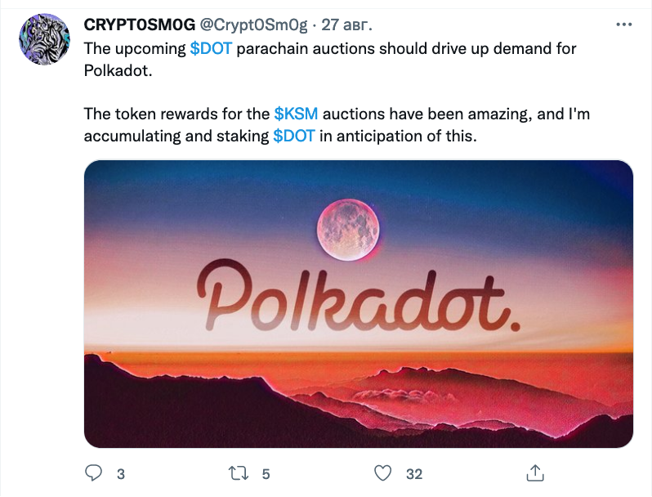Open share menu via upload arrow icon
Viewport: 652px width, 497px height.
(x=534, y=472)
